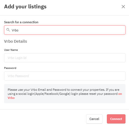Click the 'Apple/Facebook/Google' text in notice

click(52, 94)
